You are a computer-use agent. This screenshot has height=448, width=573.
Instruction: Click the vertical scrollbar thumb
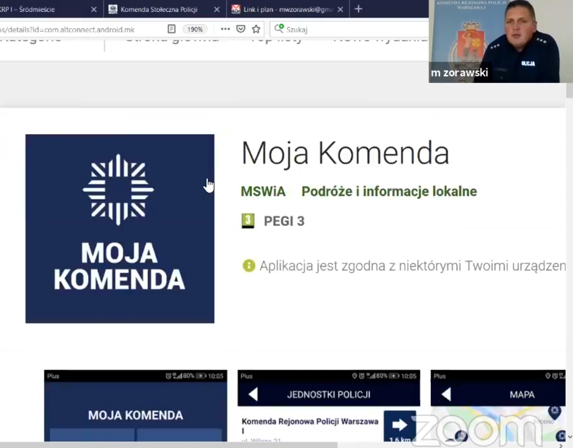click(x=569, y=90)
